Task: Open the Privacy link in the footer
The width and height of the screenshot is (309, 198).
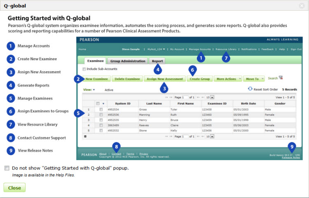Action: point(144,154)
